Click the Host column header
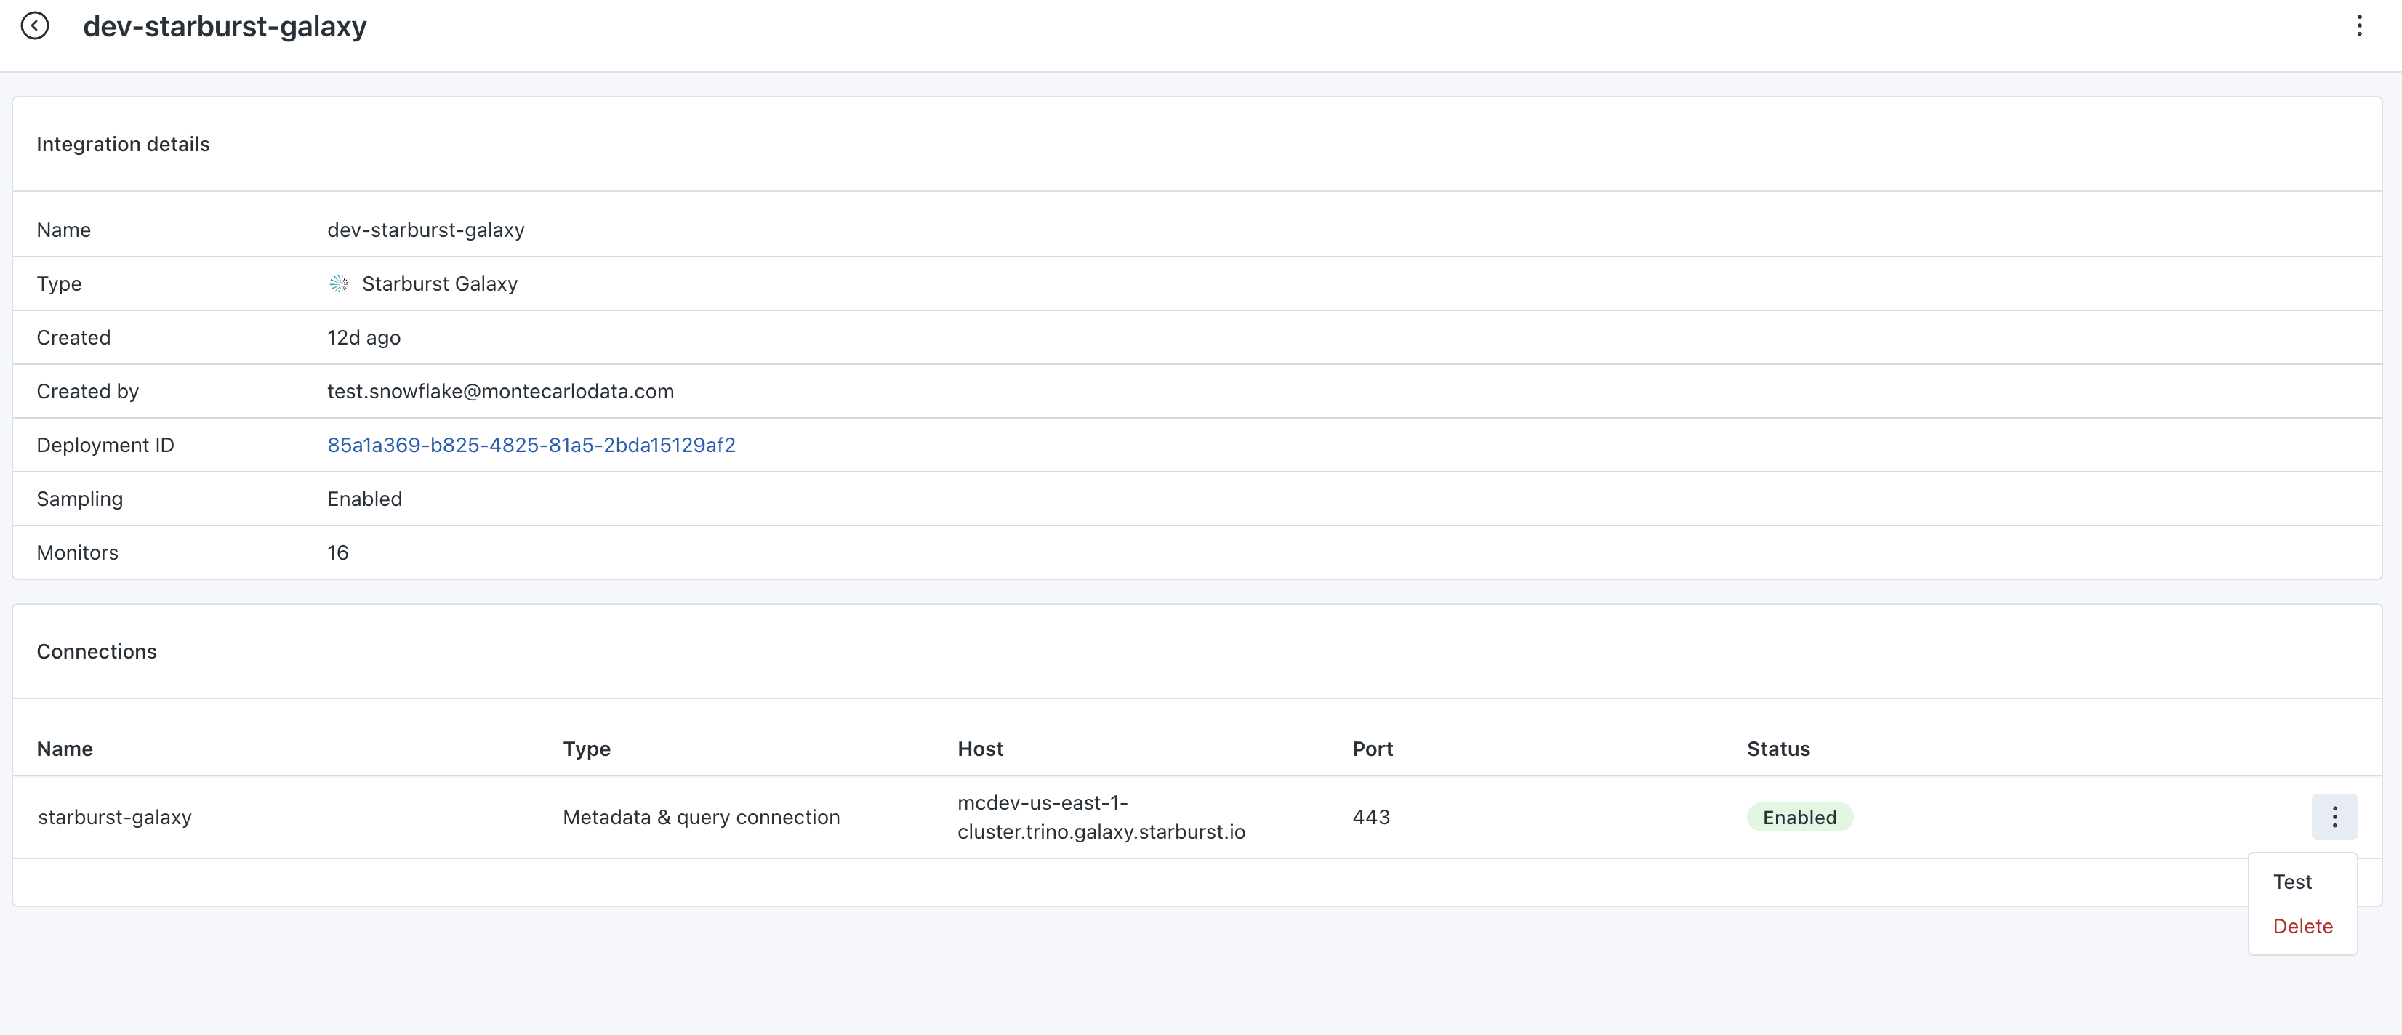 tap(980, 749)
